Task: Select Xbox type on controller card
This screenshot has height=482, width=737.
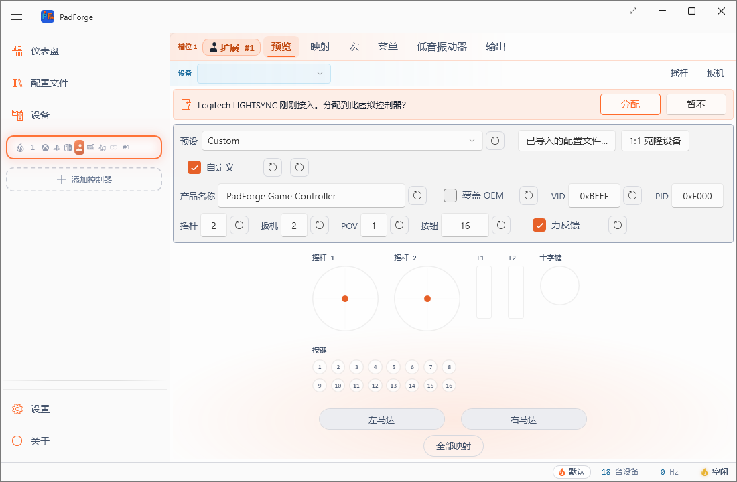Action: tap(45, 147)
